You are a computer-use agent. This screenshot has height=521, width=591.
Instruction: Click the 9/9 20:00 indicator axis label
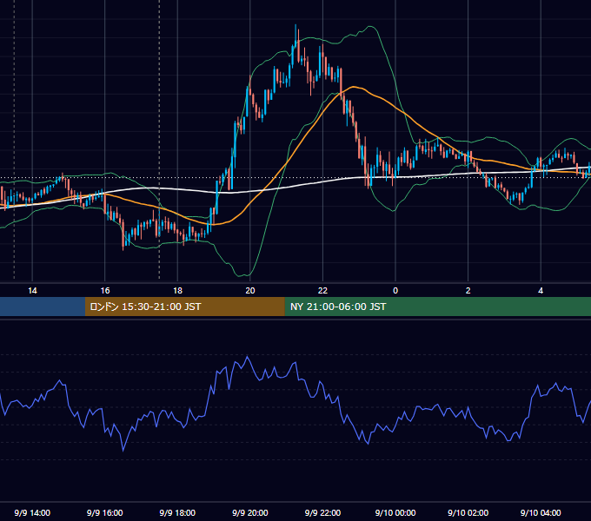pos(250,512)
